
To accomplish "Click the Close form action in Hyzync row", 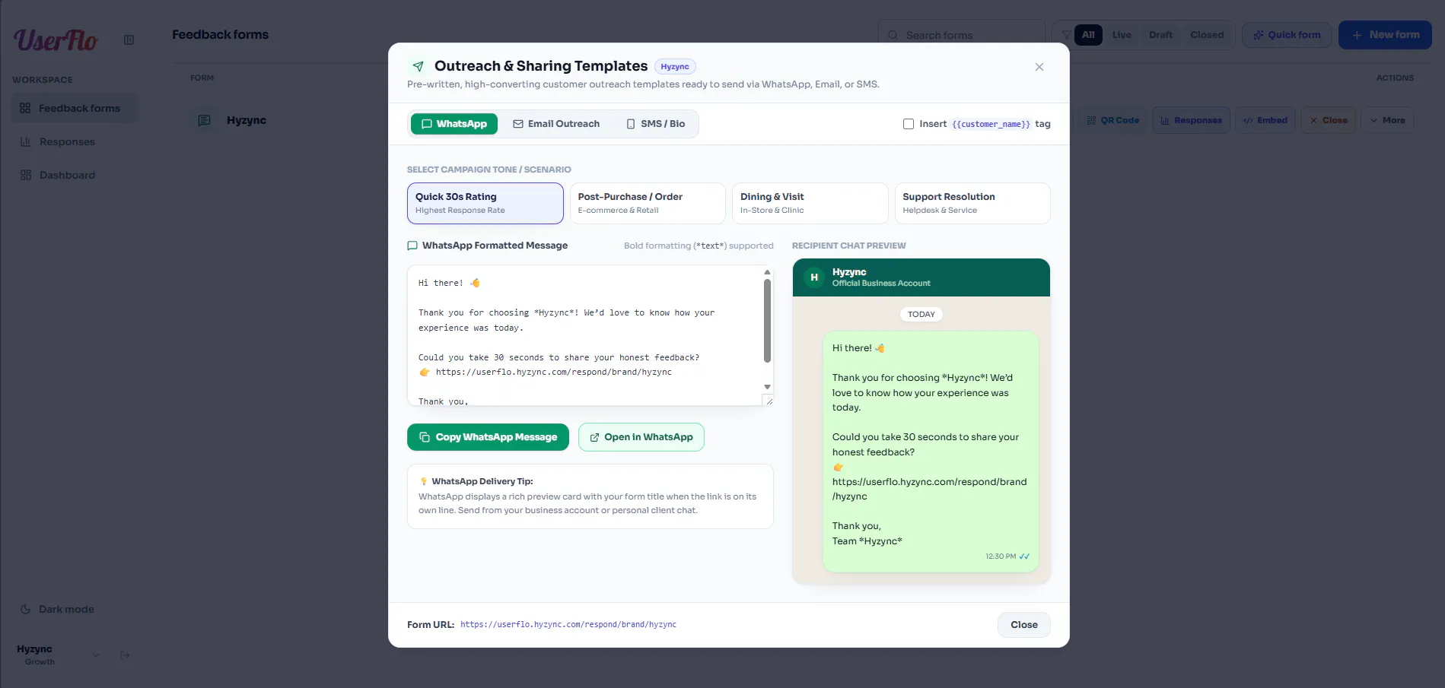I will tap(1328, 120).
